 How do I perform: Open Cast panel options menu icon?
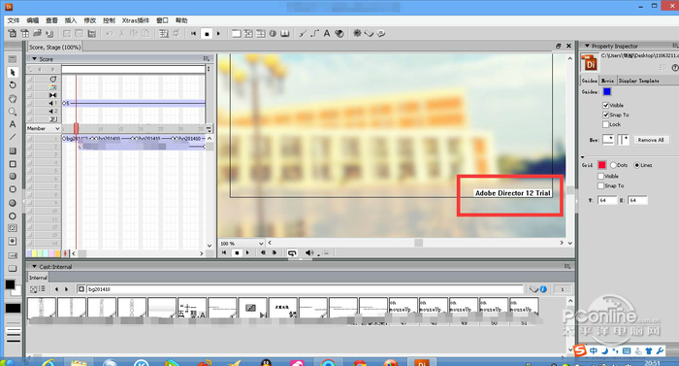click(x=566, y=266)
